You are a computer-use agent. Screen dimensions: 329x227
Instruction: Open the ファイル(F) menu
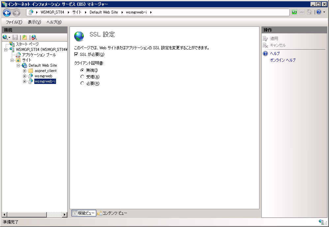14,22
